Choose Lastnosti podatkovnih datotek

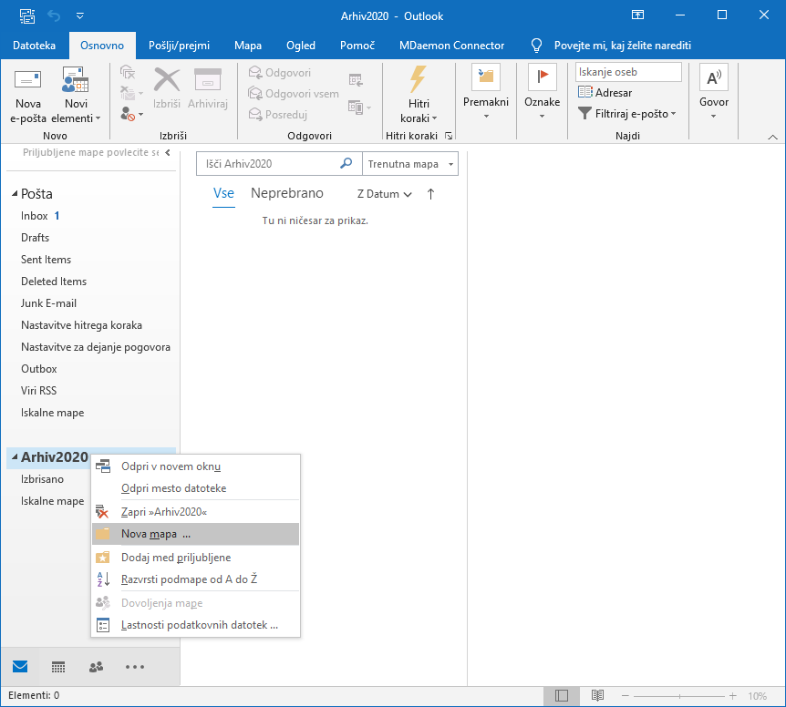[195, 625]
